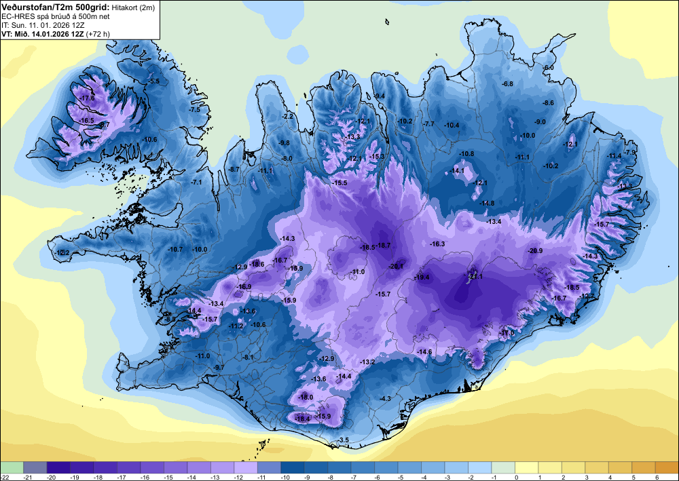Click the -4.3 temperature value
The height and width of the screenshot is (481, 679).
(386, 398)
